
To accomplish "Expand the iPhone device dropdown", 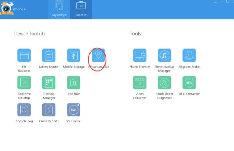I will pyautogui.click(x=19, y=9).
